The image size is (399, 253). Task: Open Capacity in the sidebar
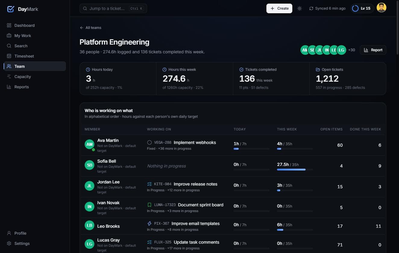(x=35, y=77)
